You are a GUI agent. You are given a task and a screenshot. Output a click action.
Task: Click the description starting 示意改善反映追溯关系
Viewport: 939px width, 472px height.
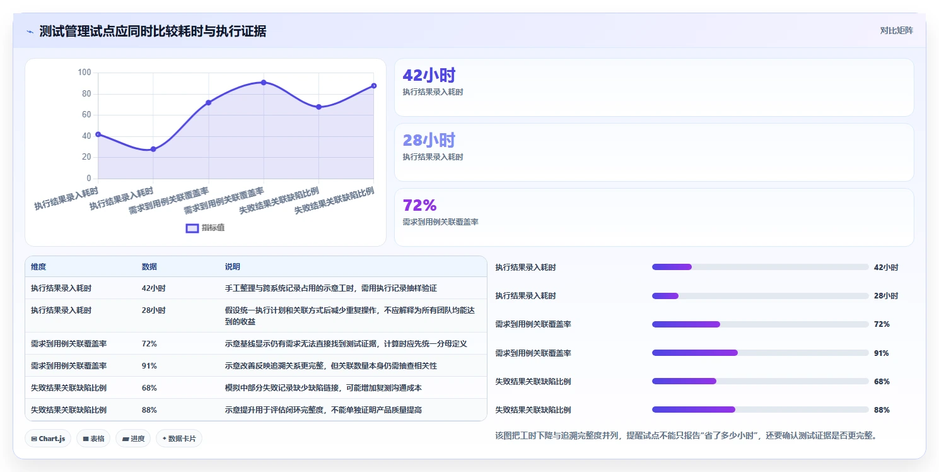click(x=331, y=366)
